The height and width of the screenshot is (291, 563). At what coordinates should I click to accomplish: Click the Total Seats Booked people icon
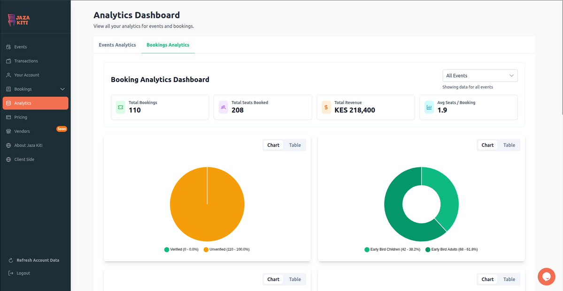(x=224, y=107)
